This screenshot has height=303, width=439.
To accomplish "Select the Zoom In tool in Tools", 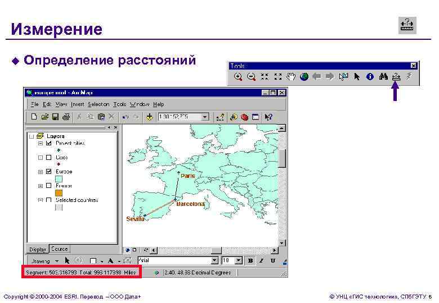I will 238,76.
